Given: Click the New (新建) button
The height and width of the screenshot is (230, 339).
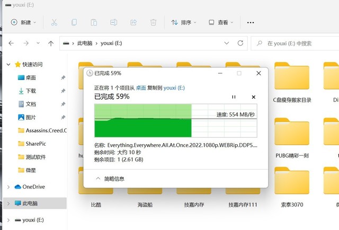Looking at the screenshot, I should point(23,22).
